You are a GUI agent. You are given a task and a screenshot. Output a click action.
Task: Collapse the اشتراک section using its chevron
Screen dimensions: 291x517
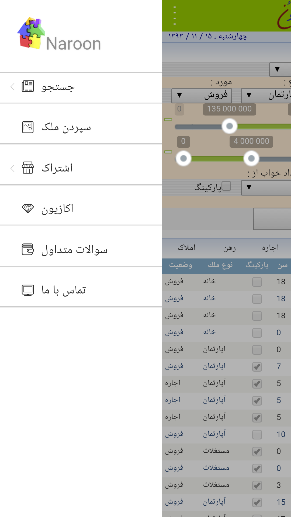[x=12, y=168]
